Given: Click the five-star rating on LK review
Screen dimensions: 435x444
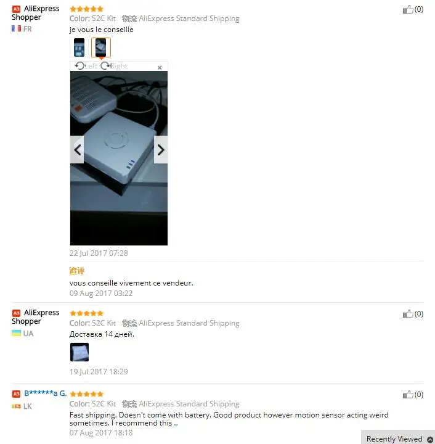Looking at the screenshot, I should click(x=86, y=394).
